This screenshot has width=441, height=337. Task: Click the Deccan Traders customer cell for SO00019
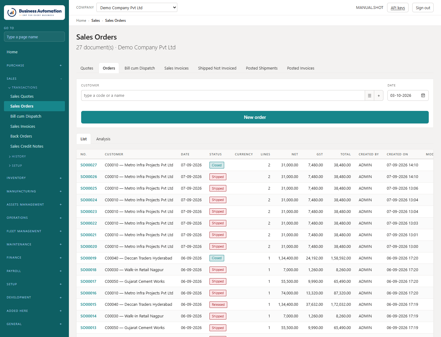tap(138, 258)
